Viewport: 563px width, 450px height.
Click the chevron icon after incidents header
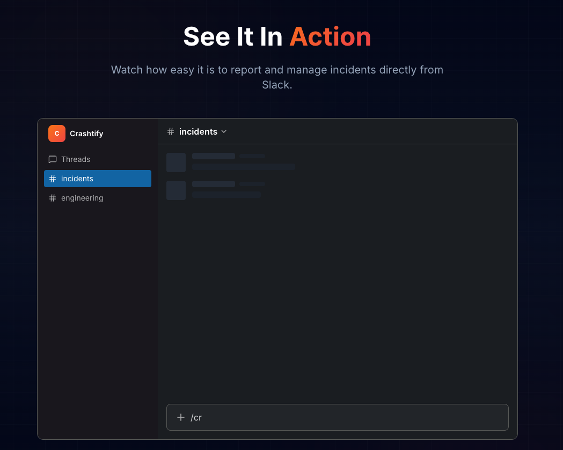click(x=224, y=131)
